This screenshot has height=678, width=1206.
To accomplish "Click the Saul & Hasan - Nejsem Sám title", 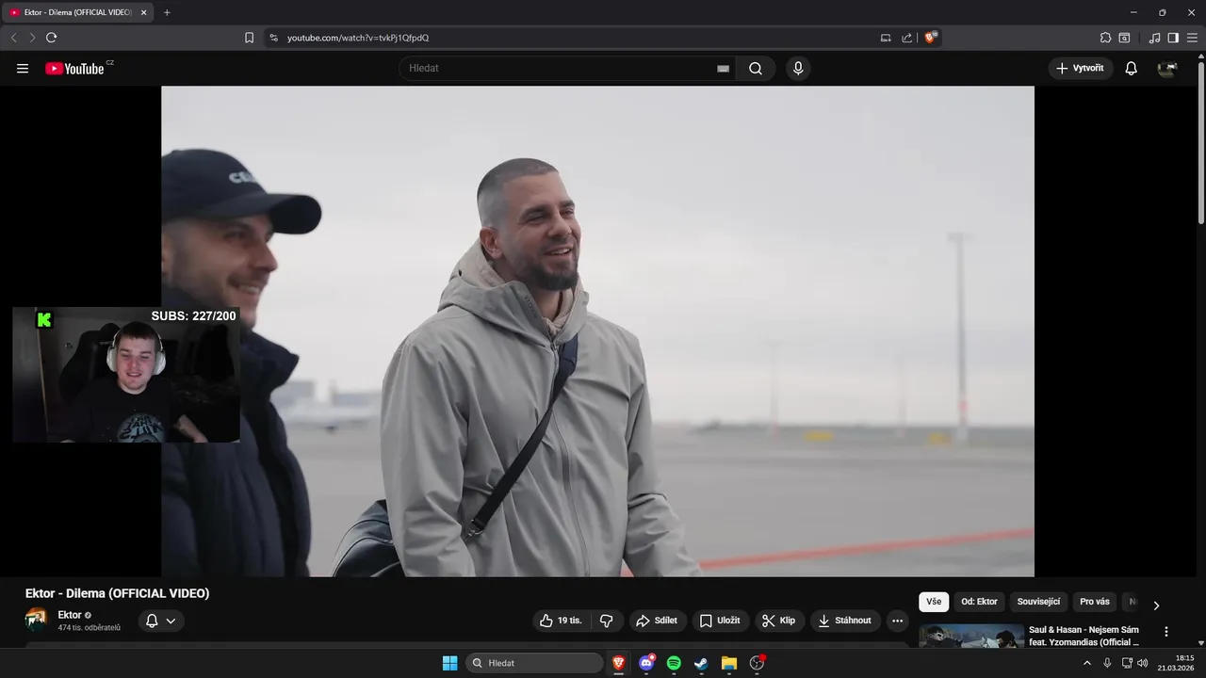I will tap(1084, 636).
